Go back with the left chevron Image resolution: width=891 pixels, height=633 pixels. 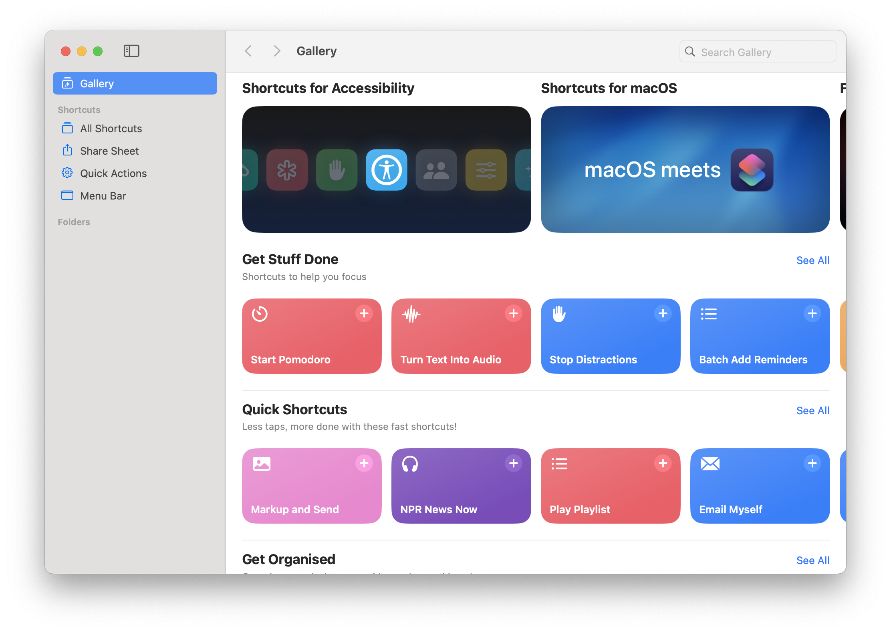click(248, 51)
